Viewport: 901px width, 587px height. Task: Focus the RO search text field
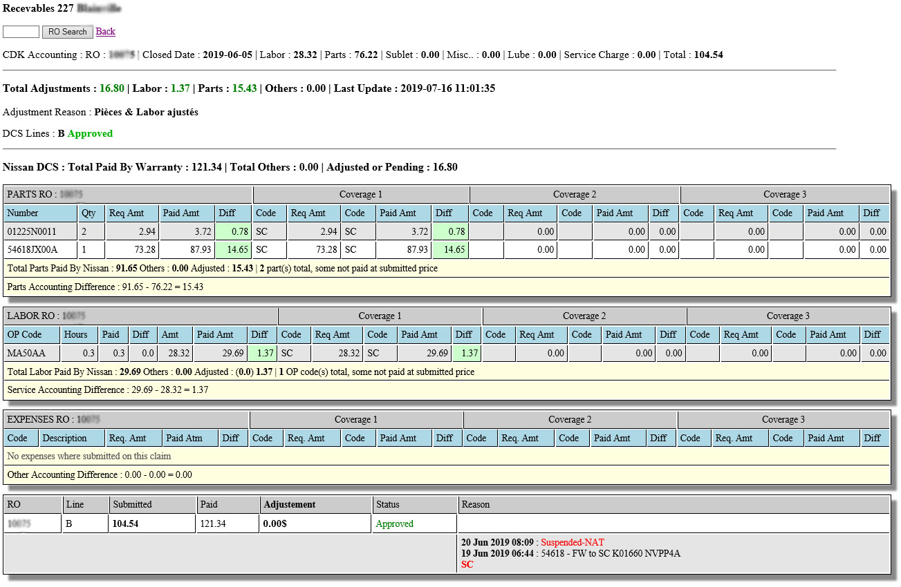(21, 32)
